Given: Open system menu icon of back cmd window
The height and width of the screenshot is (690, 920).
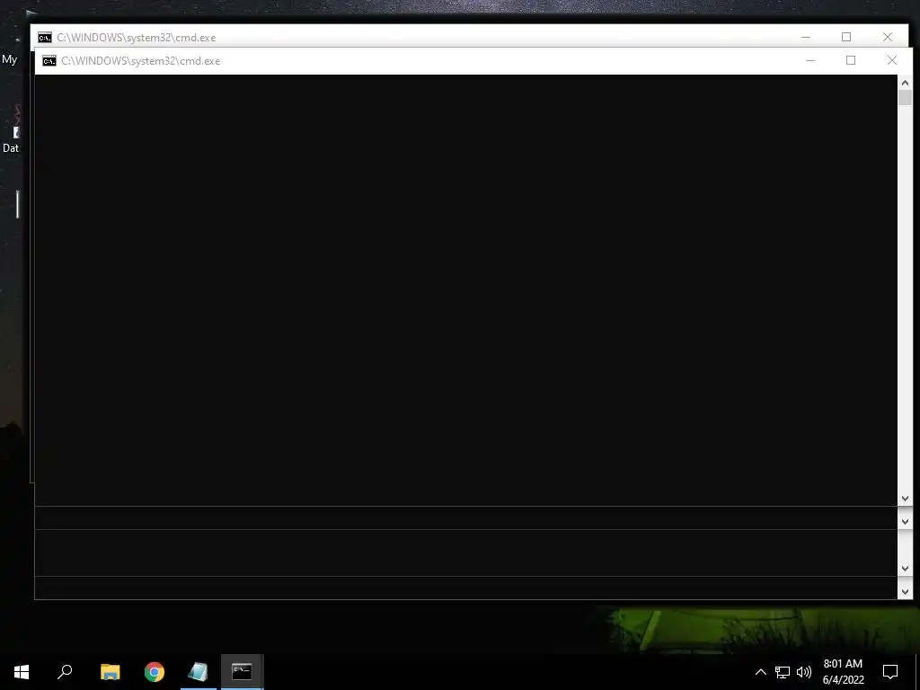Looking at the screenshot, I should (45, 38).
